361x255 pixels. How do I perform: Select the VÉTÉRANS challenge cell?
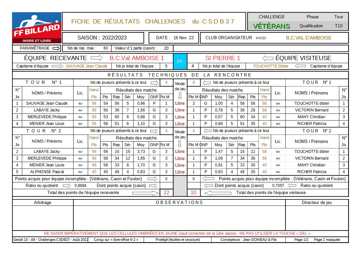[x=272, y=26]
